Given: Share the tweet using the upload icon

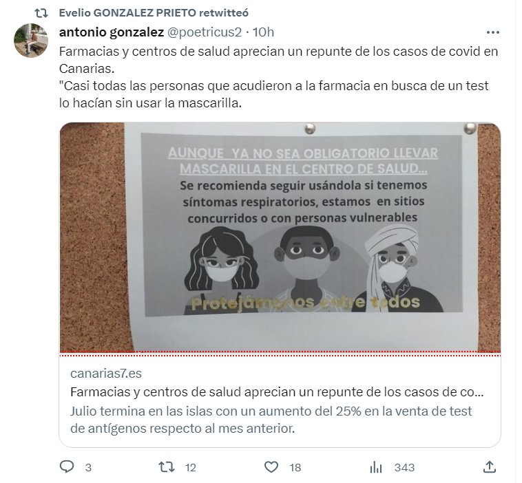Looking at the screenshot, I should click(490, 467).
